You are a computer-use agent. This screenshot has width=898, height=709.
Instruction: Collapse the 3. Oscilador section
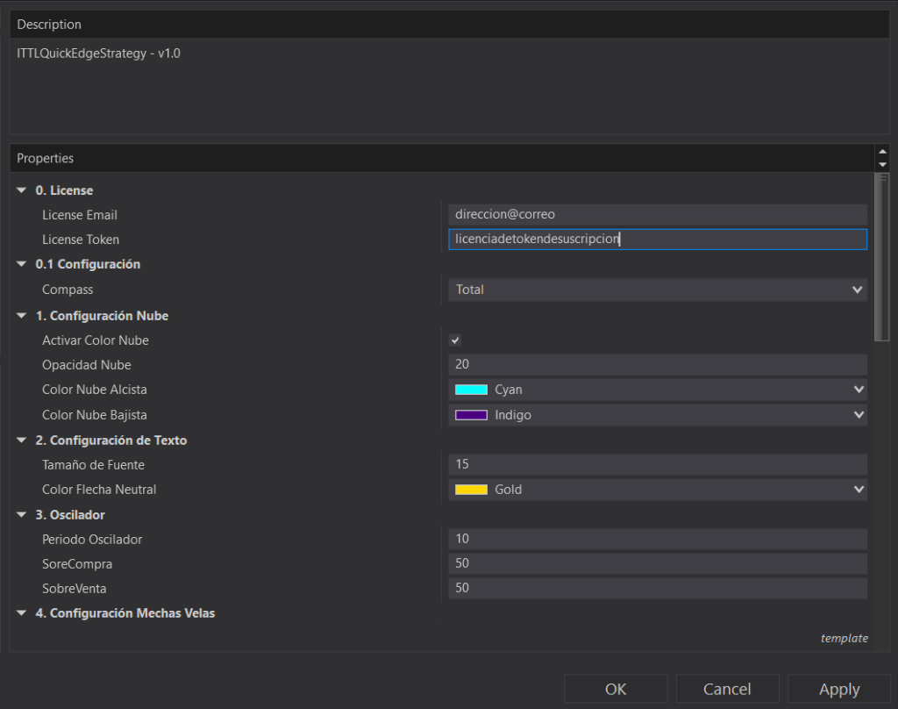pos(22,515)
